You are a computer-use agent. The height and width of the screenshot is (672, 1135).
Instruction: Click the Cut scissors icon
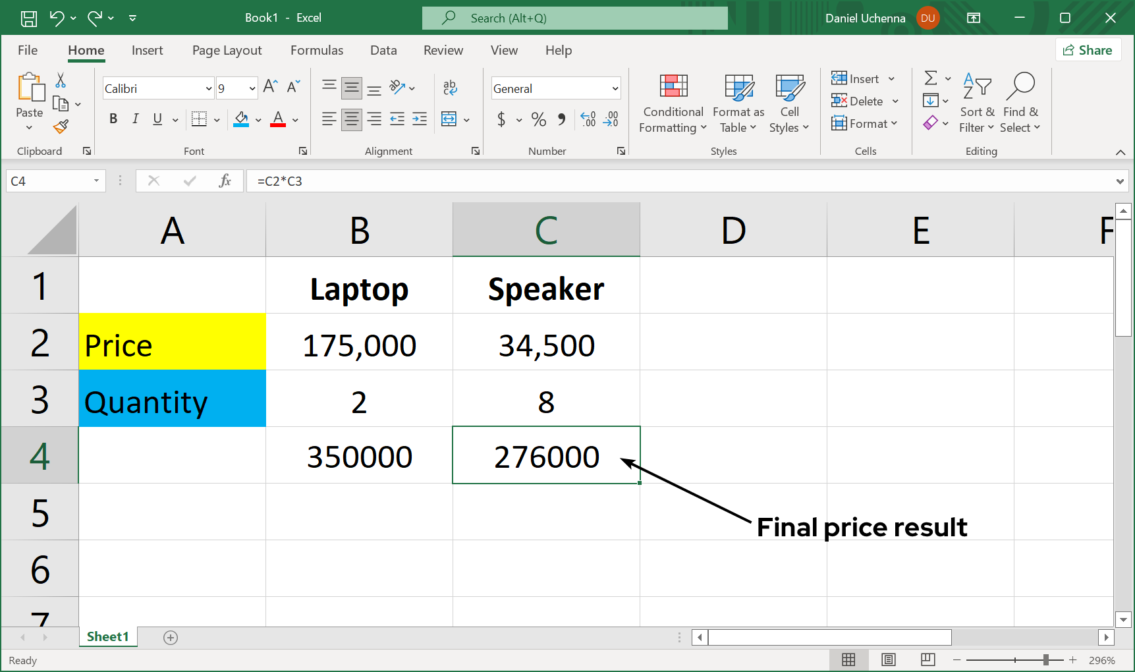click(61, 80)
